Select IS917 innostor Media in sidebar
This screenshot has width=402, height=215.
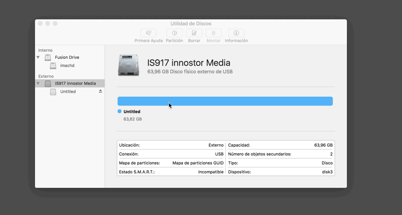pos(75,84)
